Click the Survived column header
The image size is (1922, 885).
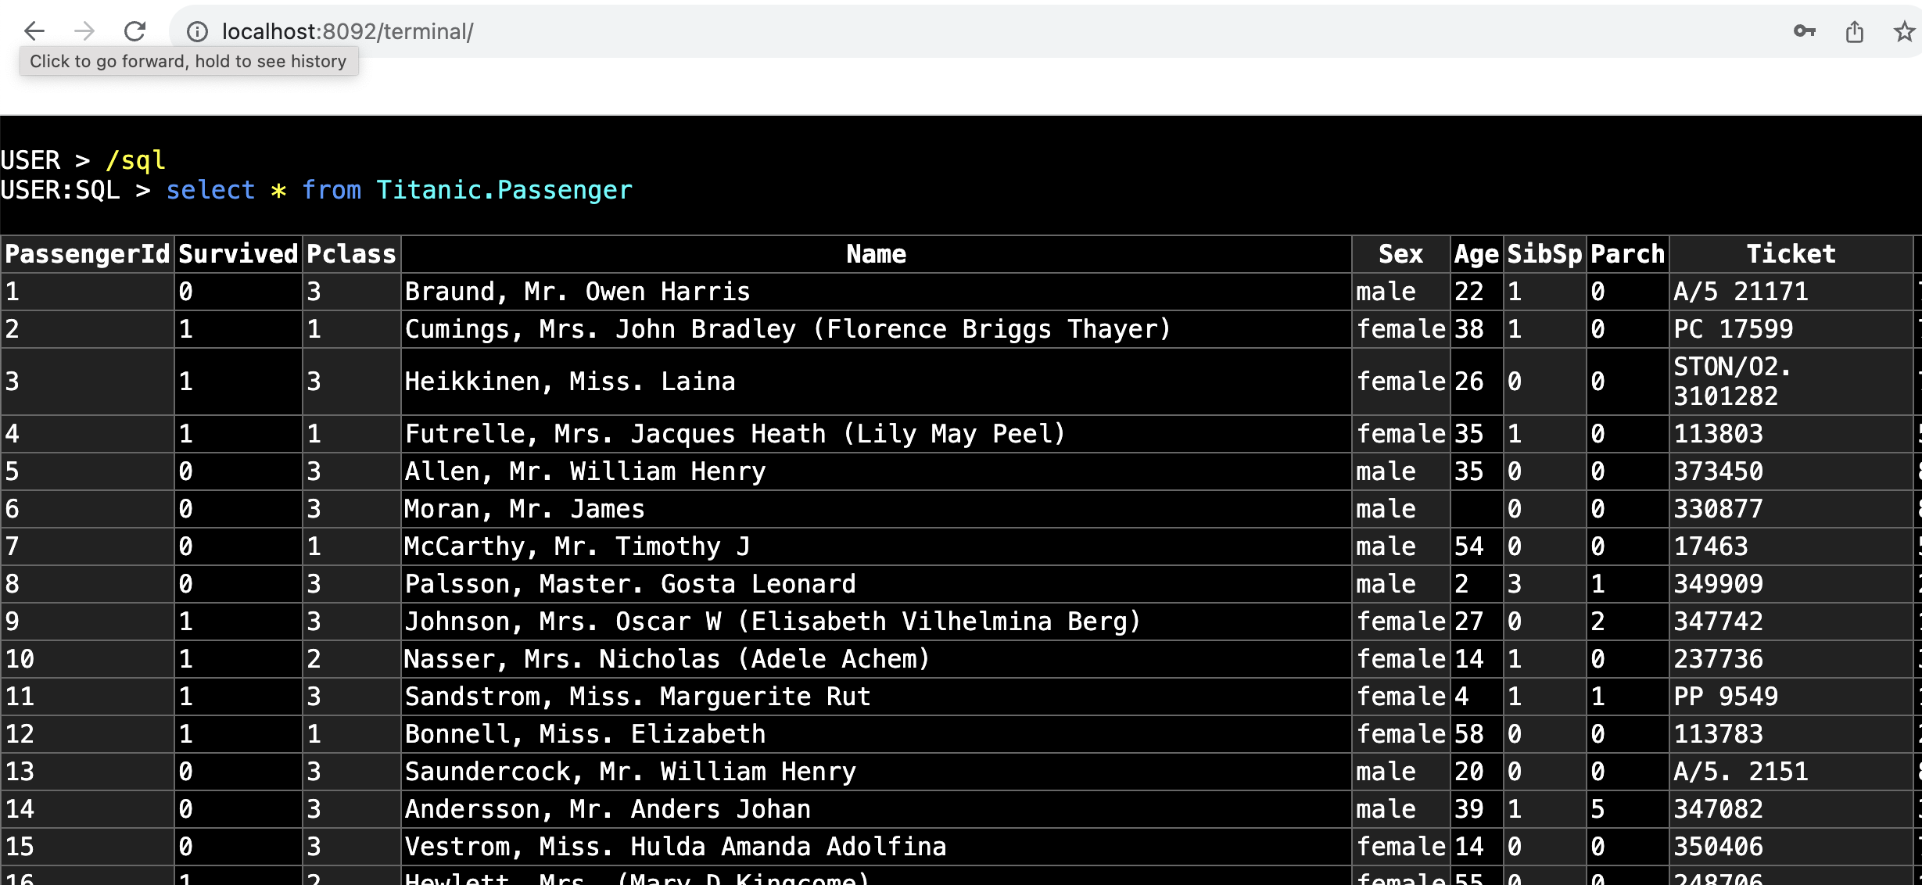[237, 253]
